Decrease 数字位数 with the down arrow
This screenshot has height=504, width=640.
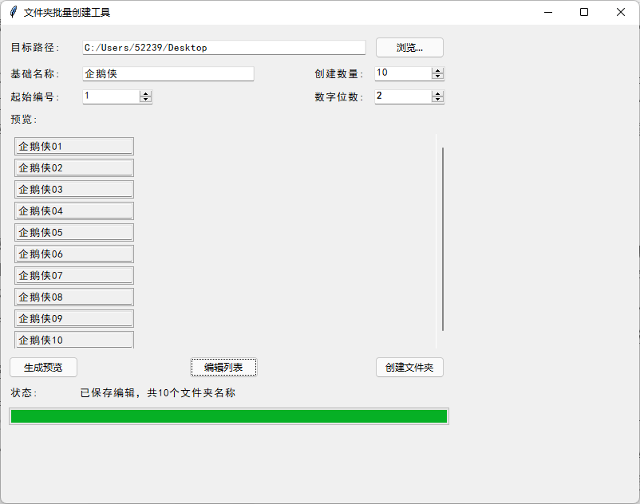(x=437, y=100)
